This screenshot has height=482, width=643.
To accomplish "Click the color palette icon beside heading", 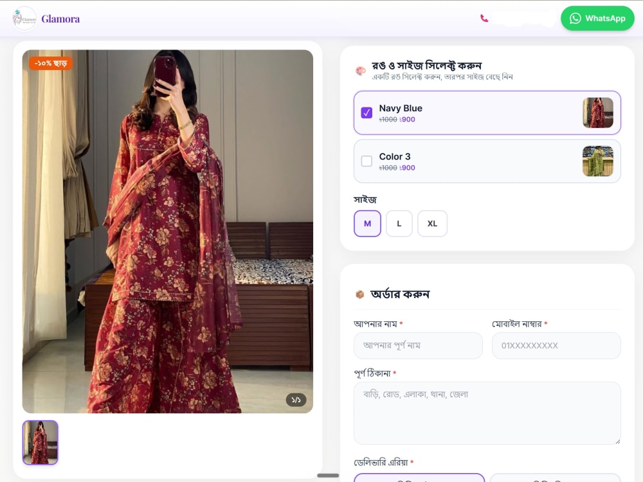I will click(x=361, y=71).
